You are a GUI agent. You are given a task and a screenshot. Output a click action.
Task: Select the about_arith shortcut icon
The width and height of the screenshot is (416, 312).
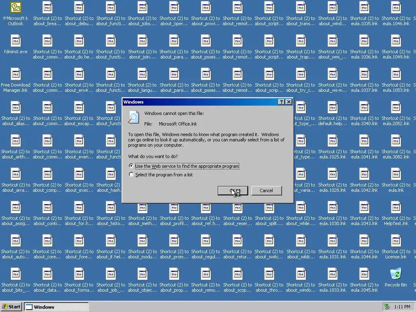coord(15,141)
